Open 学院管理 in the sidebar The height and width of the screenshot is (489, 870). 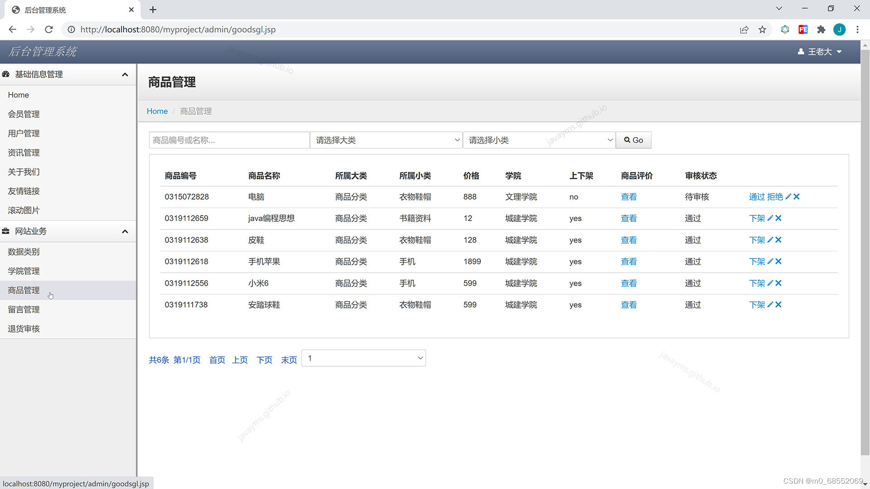24,271
